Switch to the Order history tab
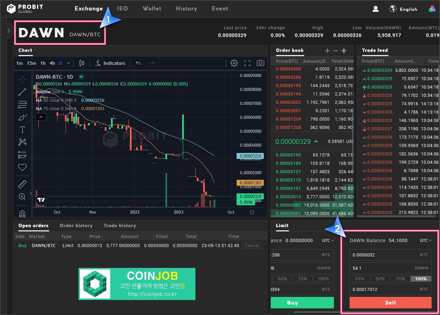Screen dimensions: 440x315 (76, 226)
